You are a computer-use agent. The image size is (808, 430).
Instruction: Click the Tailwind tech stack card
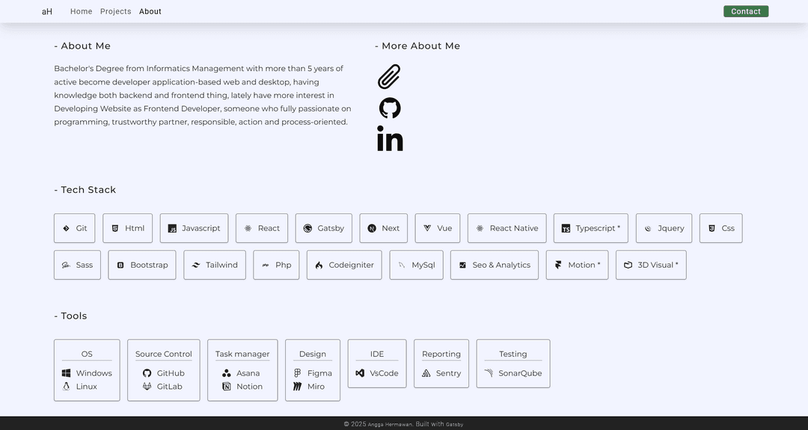[x=214, y=265]
